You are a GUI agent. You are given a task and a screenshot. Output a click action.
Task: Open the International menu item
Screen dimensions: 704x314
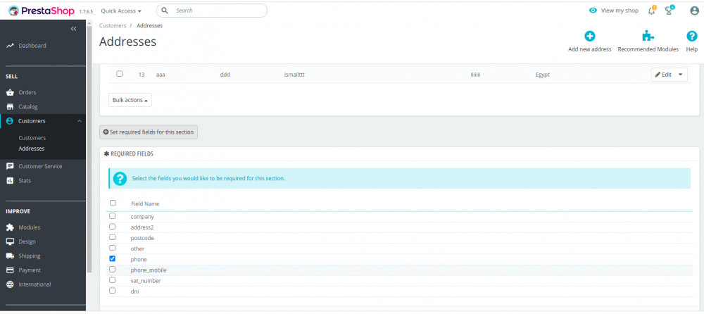34,285
